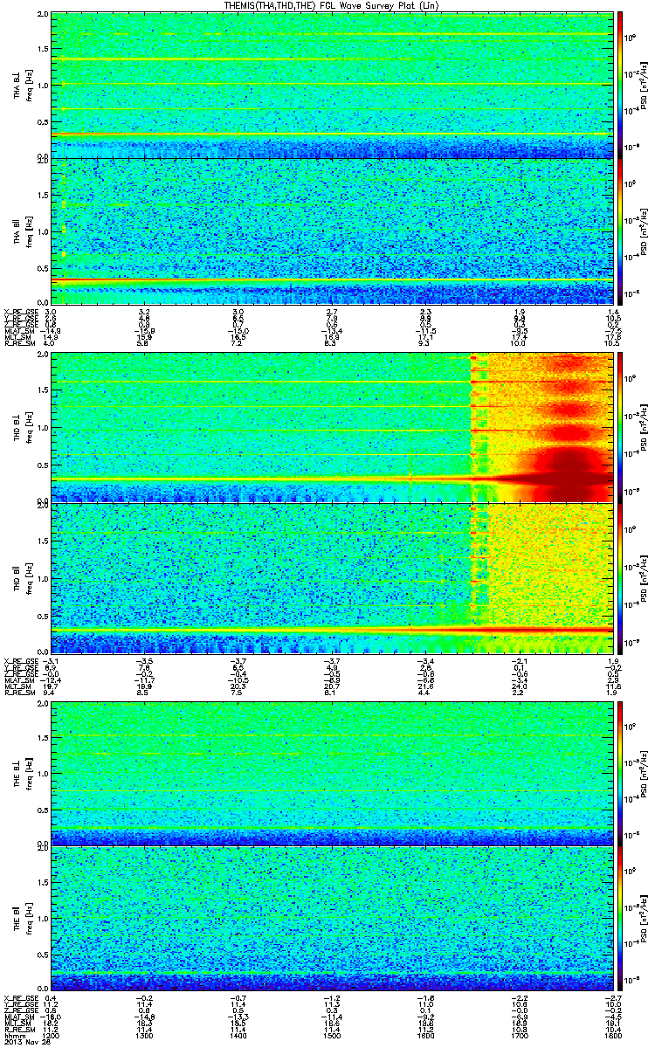The height and width of the screenshot is (1048, 655).
Task: Click the 1500 time label
Action: click(x=333, y=1037)
